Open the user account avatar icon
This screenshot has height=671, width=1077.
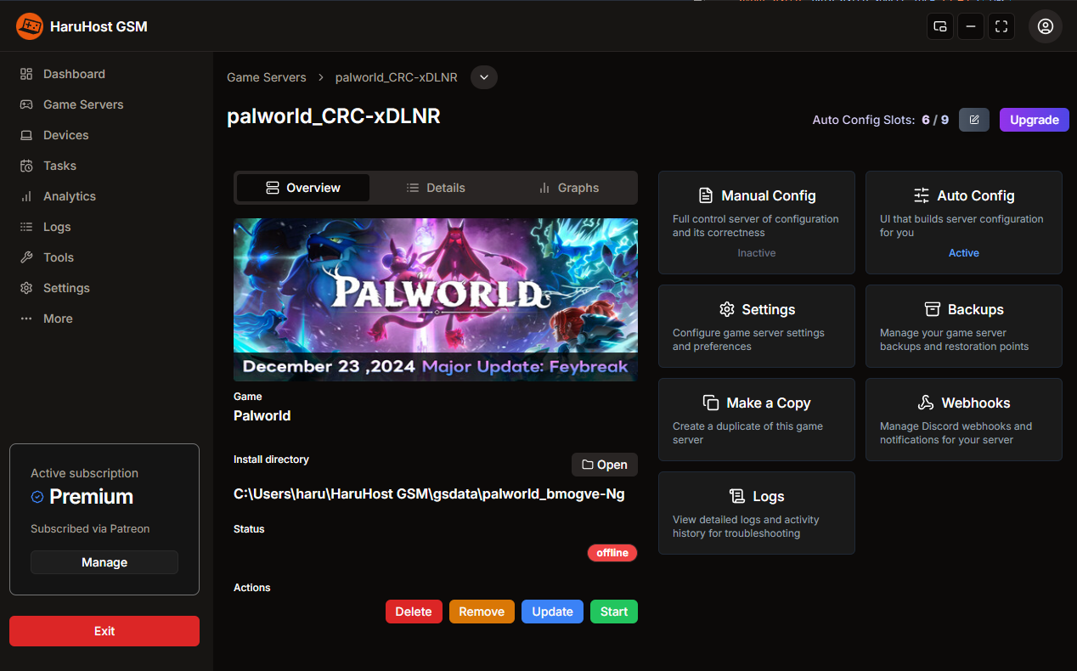[x=1046, y=26]
